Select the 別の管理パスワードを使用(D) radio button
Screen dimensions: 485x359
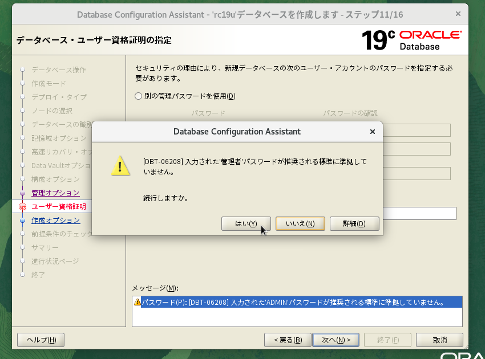(138, 96)
